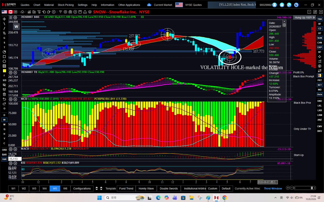Click the chart horizontal scrollbar thumb
The image size is (324, 202).
pyautogui.click(x=312, y=188)
